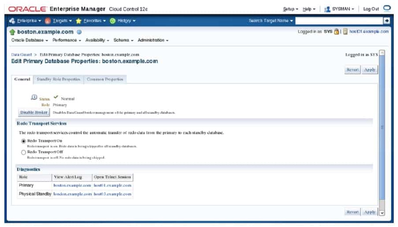Open the Help dropdown menu

[x=309, y=9]
